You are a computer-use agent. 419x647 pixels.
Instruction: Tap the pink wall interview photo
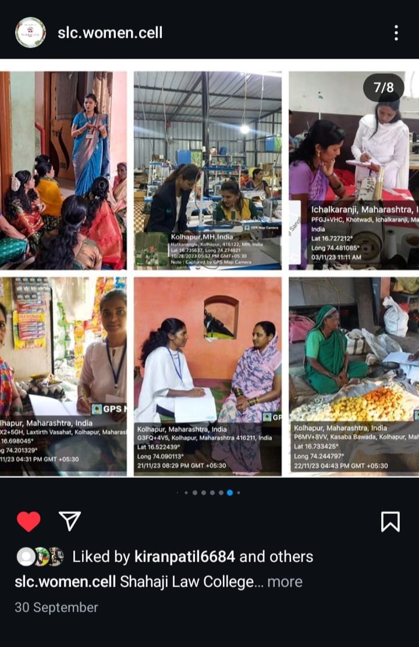pyautogui.click(x=208, y=376)
